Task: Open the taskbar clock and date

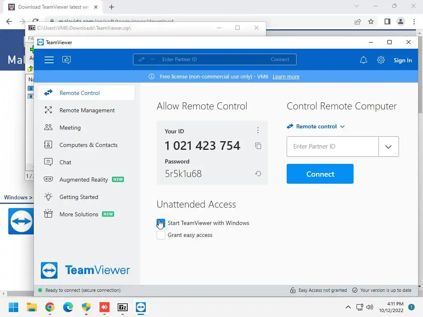Action: [391, 307]
